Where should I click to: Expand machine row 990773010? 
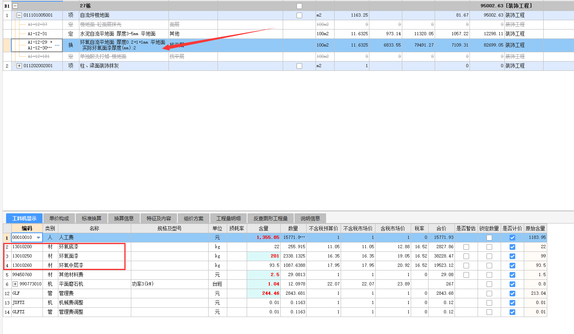tap(15, 284)
